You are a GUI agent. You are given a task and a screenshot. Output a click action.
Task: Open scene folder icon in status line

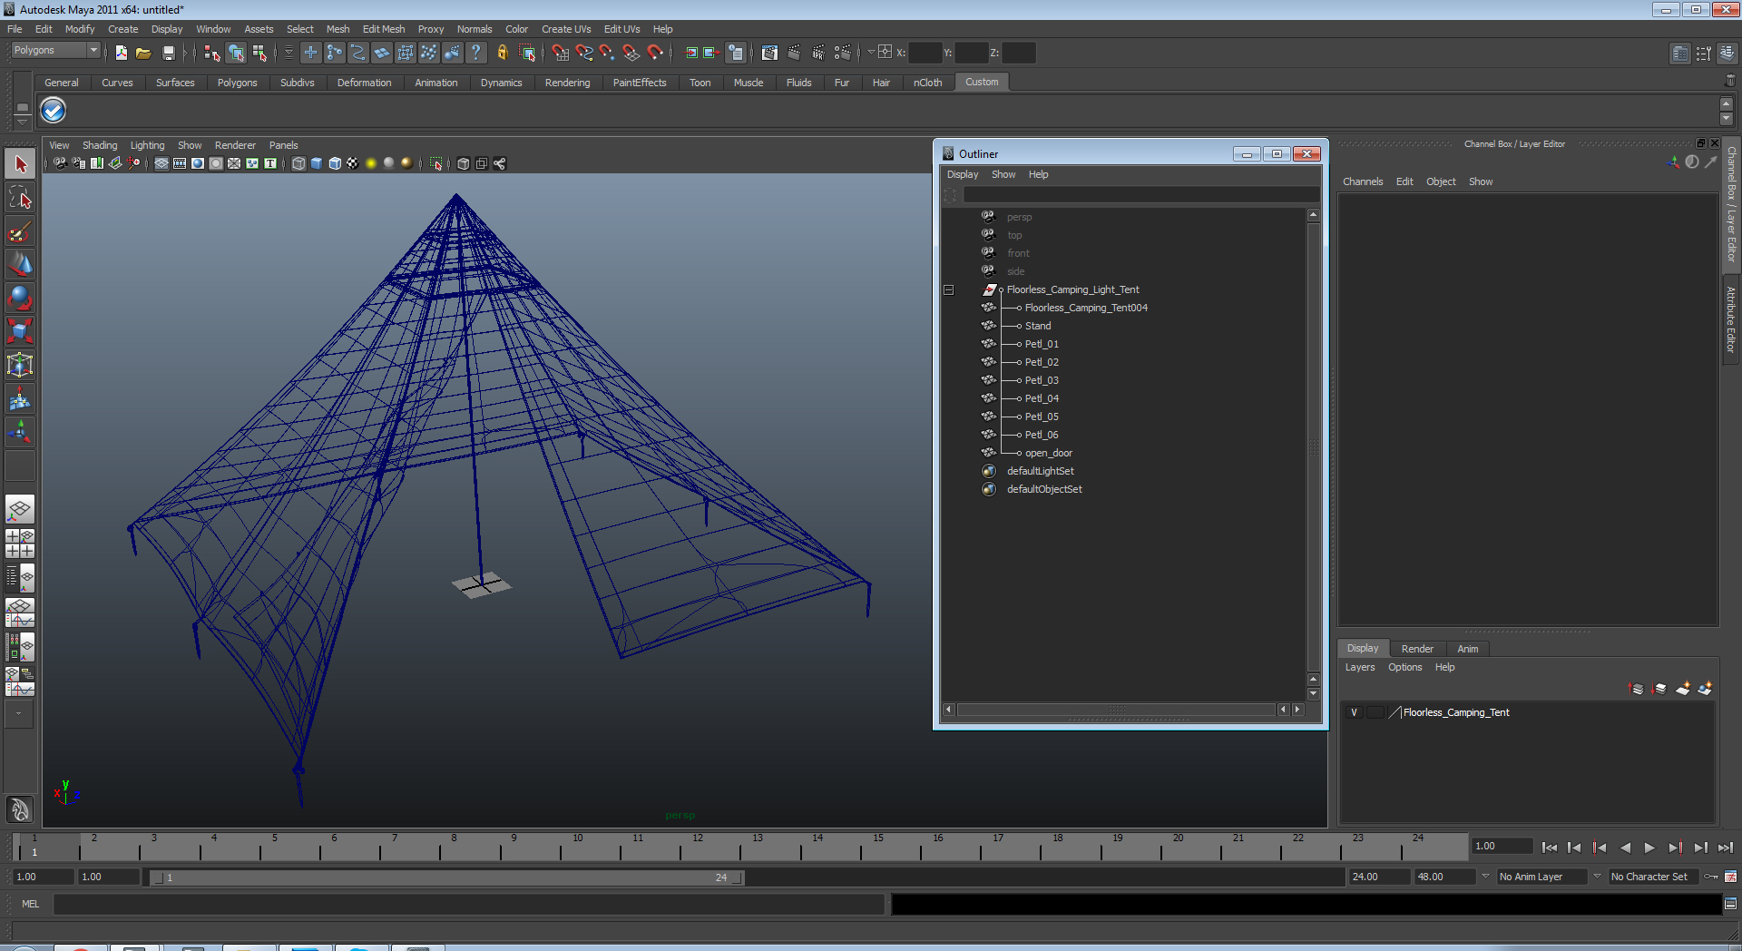click(143, 53)
